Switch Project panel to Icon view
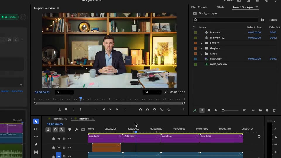Screen dimensions: 281x158 click(209, 111)
